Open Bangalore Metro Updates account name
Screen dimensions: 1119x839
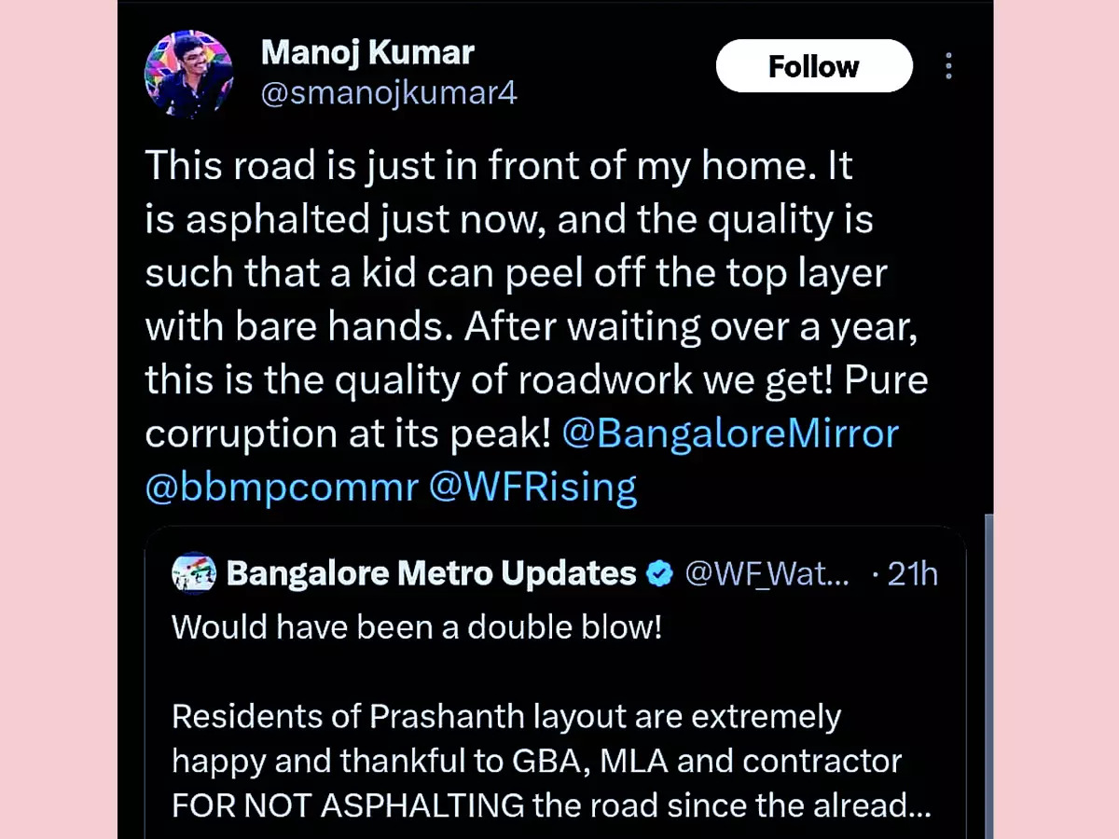(432, 573)
